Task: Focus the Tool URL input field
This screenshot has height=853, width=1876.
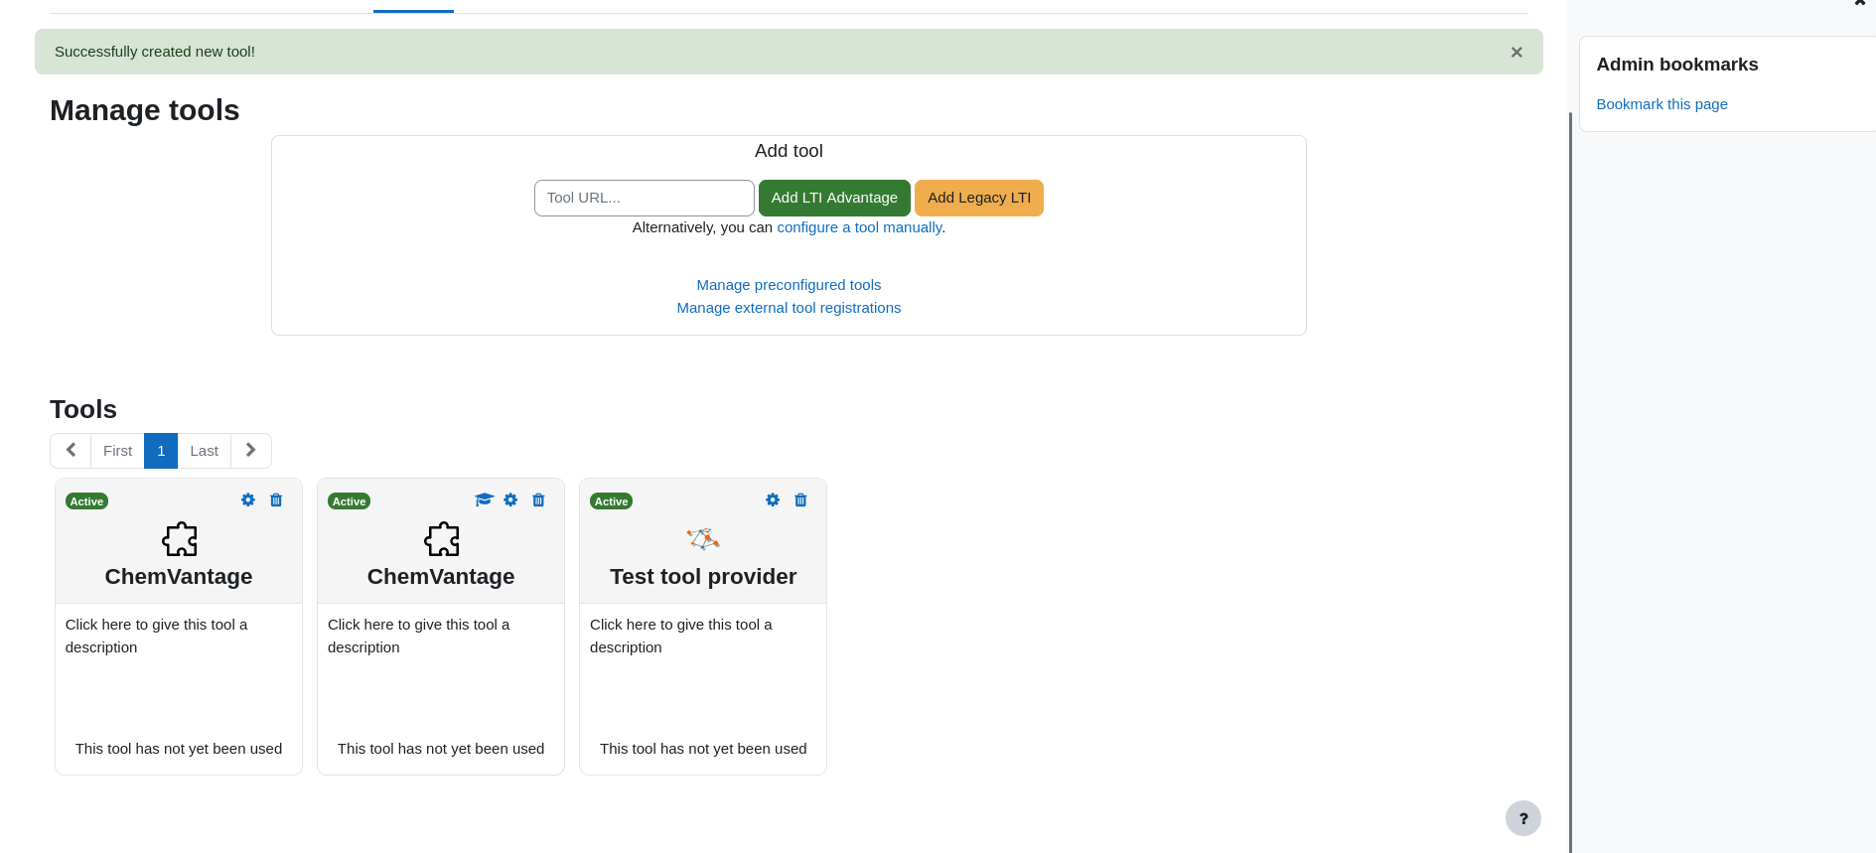Action: click(645, 198)
